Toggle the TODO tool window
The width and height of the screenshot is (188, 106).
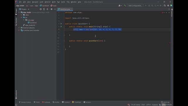pos(36,102)
